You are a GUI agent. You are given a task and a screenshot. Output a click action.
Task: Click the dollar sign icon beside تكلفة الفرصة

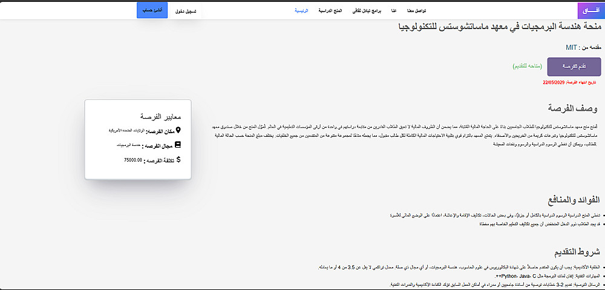point(178,159)
